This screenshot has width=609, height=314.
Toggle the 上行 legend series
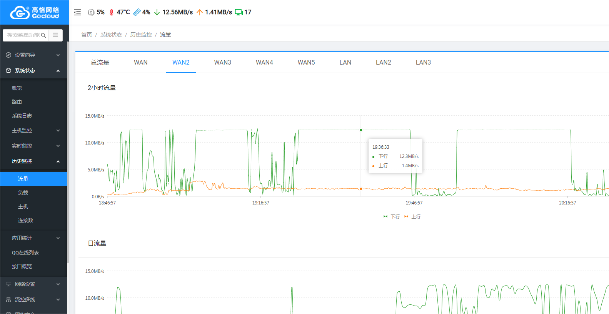[412, 217]
